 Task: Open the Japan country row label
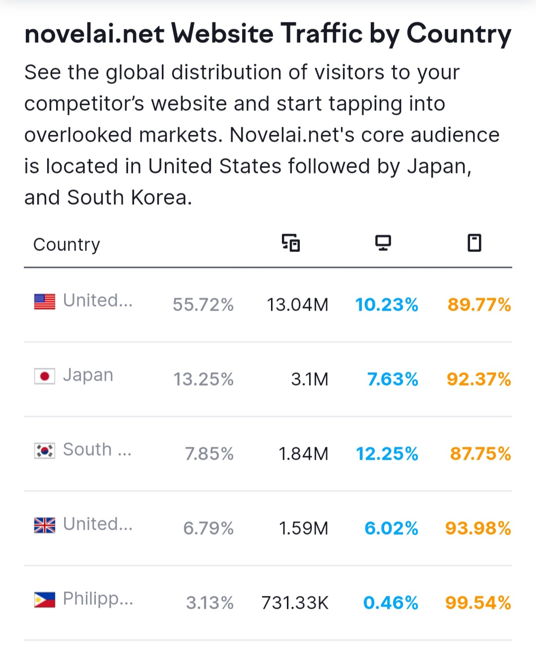88,375
